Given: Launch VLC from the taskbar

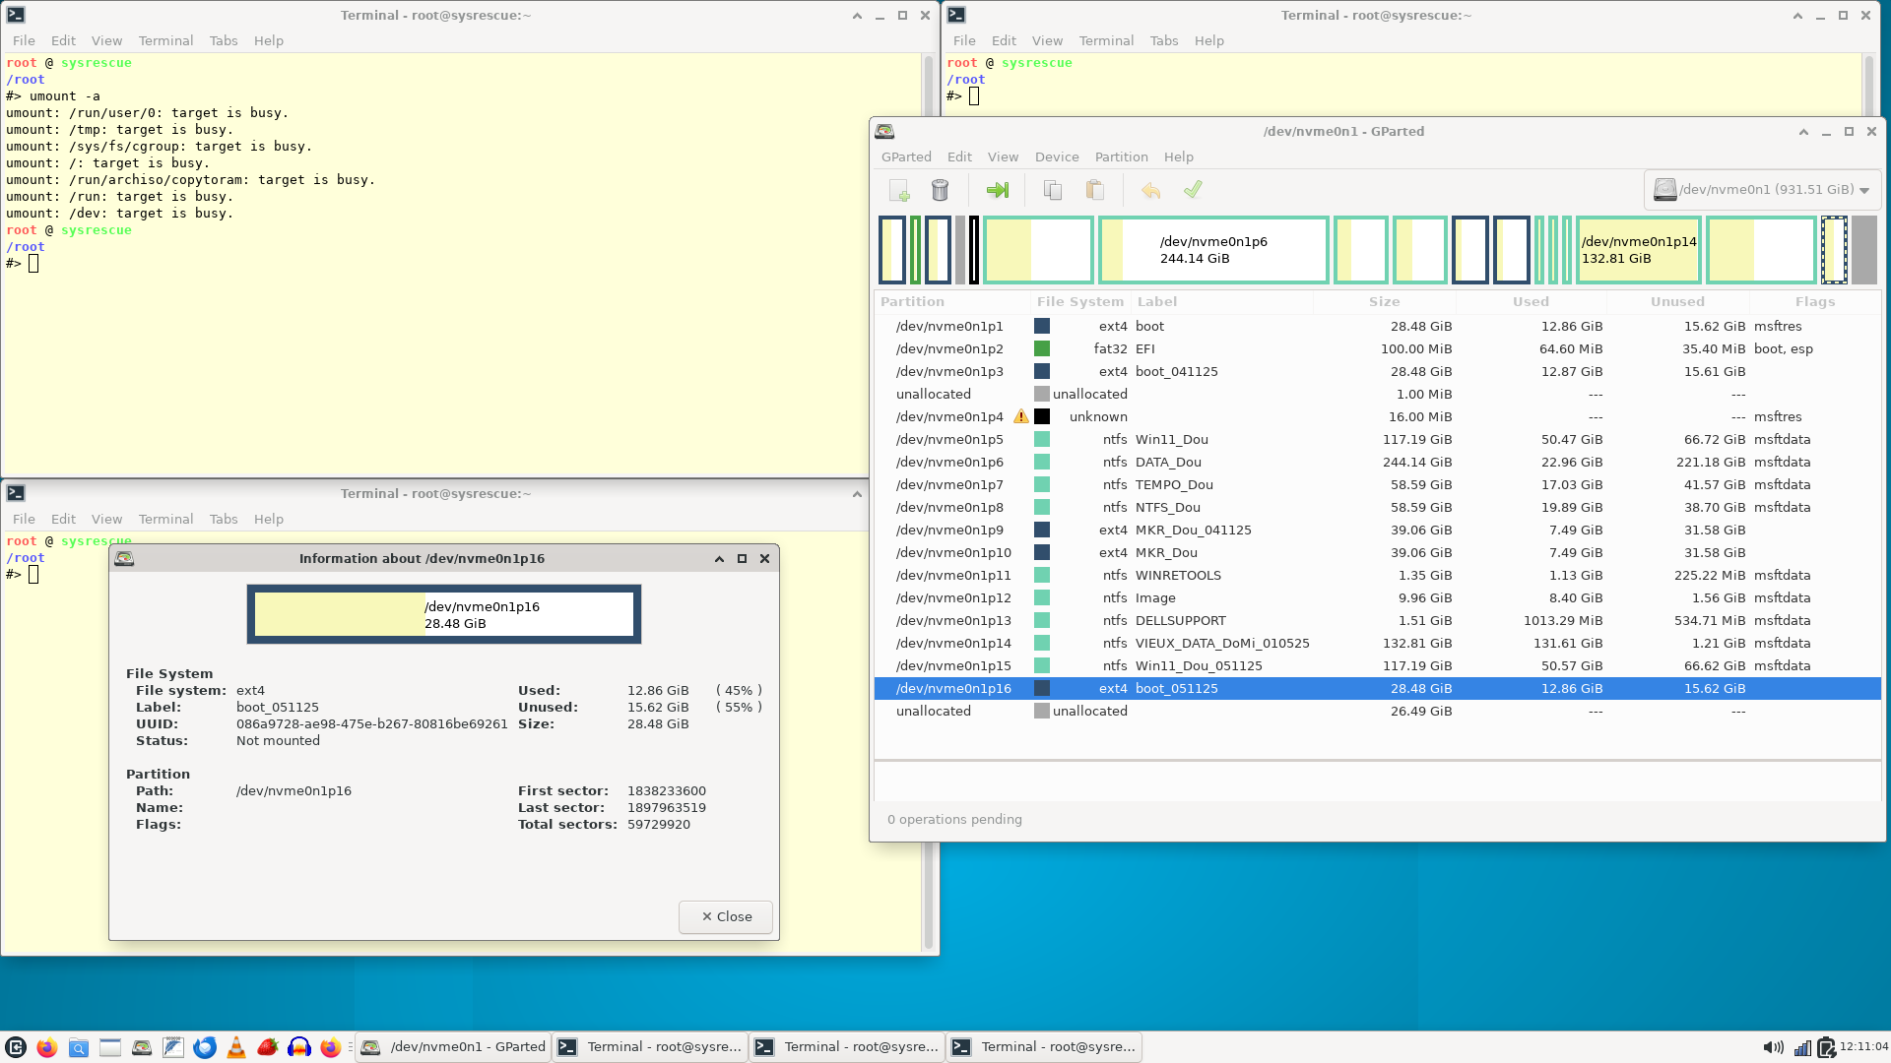Looking at the screenshot, I should (236, 1047).
